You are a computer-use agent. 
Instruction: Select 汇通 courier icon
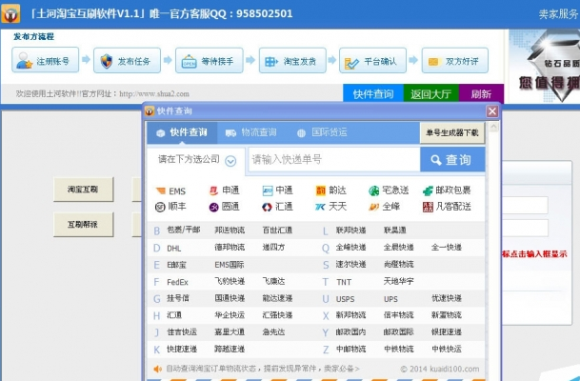coord(277,207)
